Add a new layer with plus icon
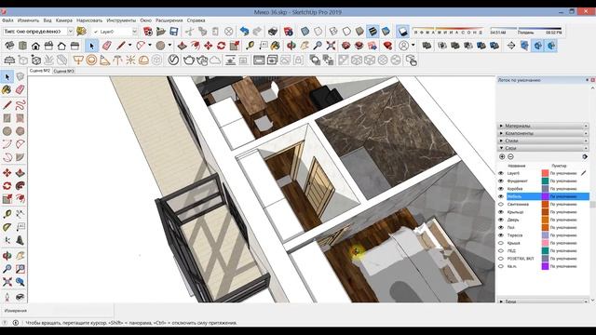This screenshot has width=596, height=335. coord(502,156)
